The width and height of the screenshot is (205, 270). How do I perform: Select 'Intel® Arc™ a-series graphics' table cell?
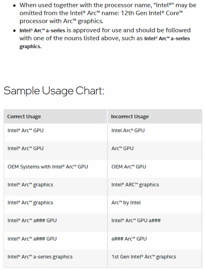click(x=40, y=257)
